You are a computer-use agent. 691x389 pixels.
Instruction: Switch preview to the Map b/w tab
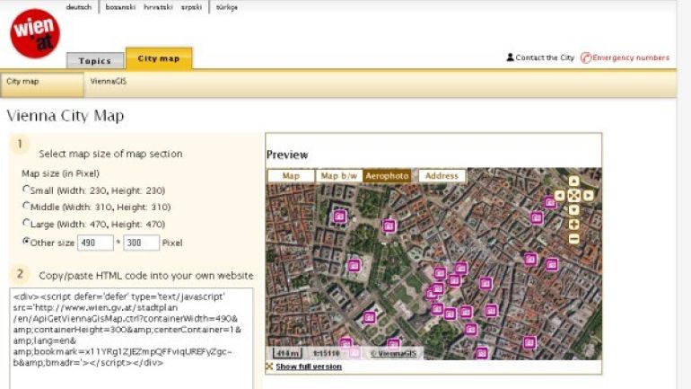tap(338, 175)
